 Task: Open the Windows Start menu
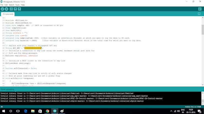point(4,111)
